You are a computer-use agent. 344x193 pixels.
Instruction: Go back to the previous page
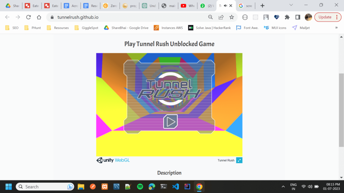(7, 17)
